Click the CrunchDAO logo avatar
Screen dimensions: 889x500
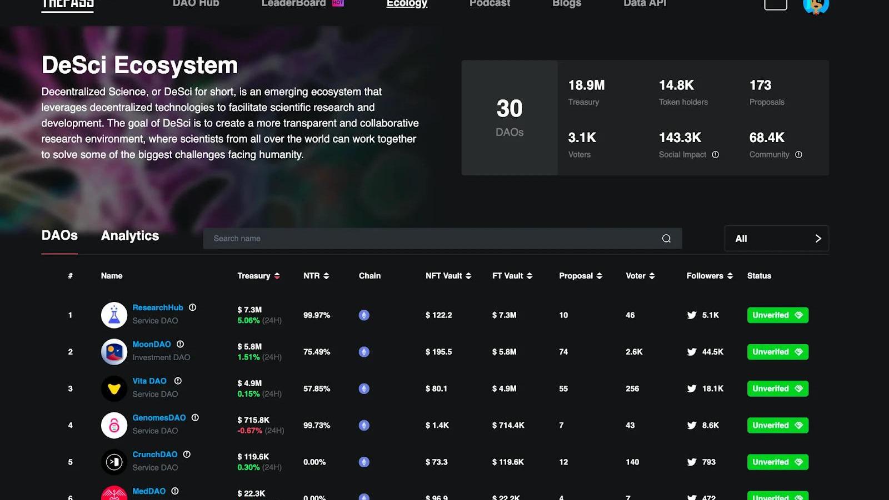point(114,462)
